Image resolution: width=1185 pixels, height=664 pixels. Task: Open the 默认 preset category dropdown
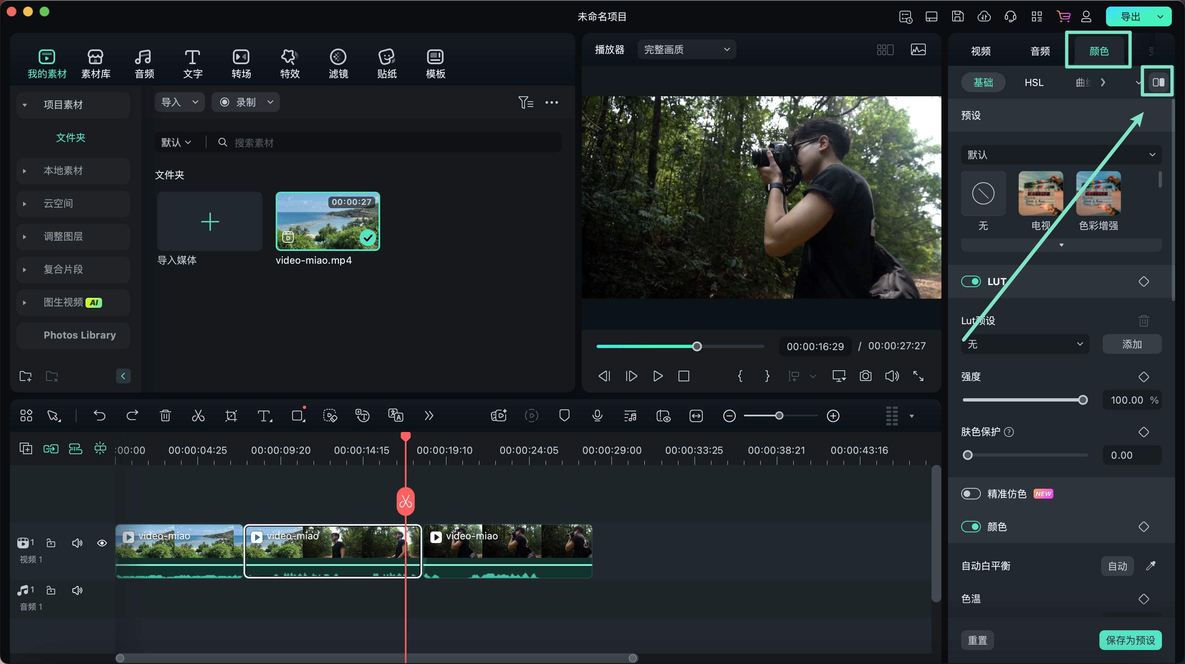1061,155
